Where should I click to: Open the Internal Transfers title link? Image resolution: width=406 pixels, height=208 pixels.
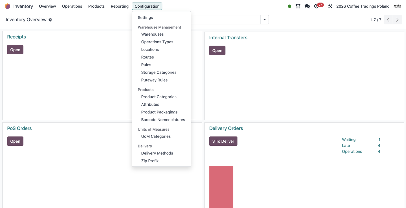coord(228,38)
